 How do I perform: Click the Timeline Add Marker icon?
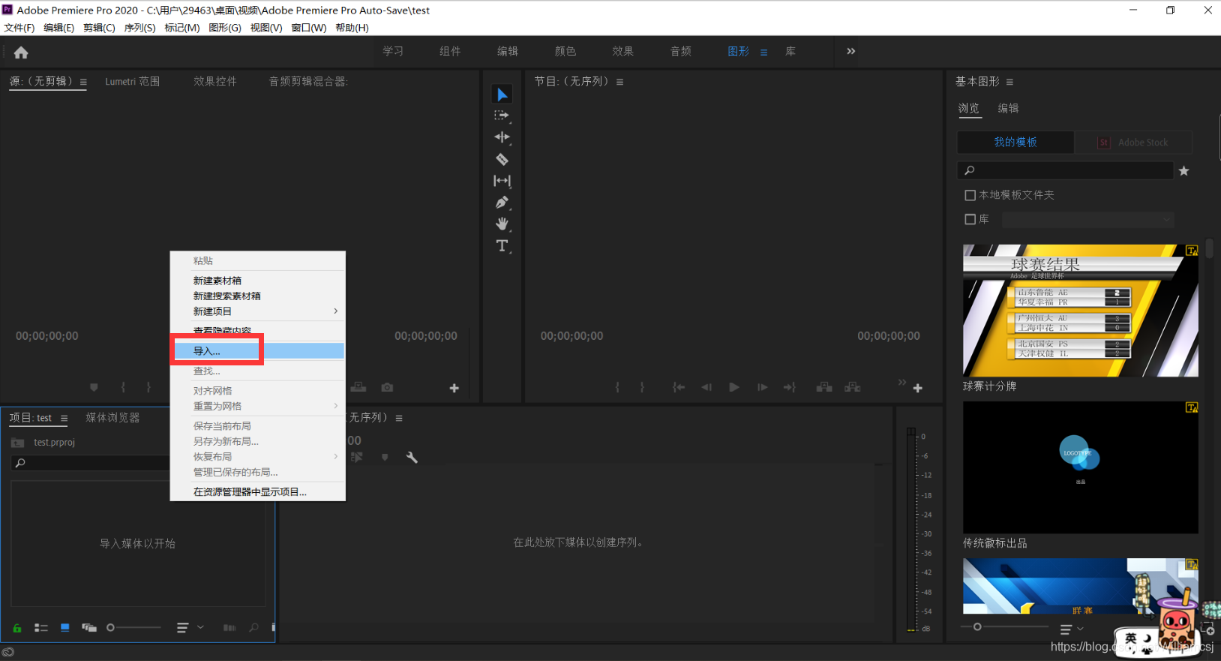pos(385,457)
